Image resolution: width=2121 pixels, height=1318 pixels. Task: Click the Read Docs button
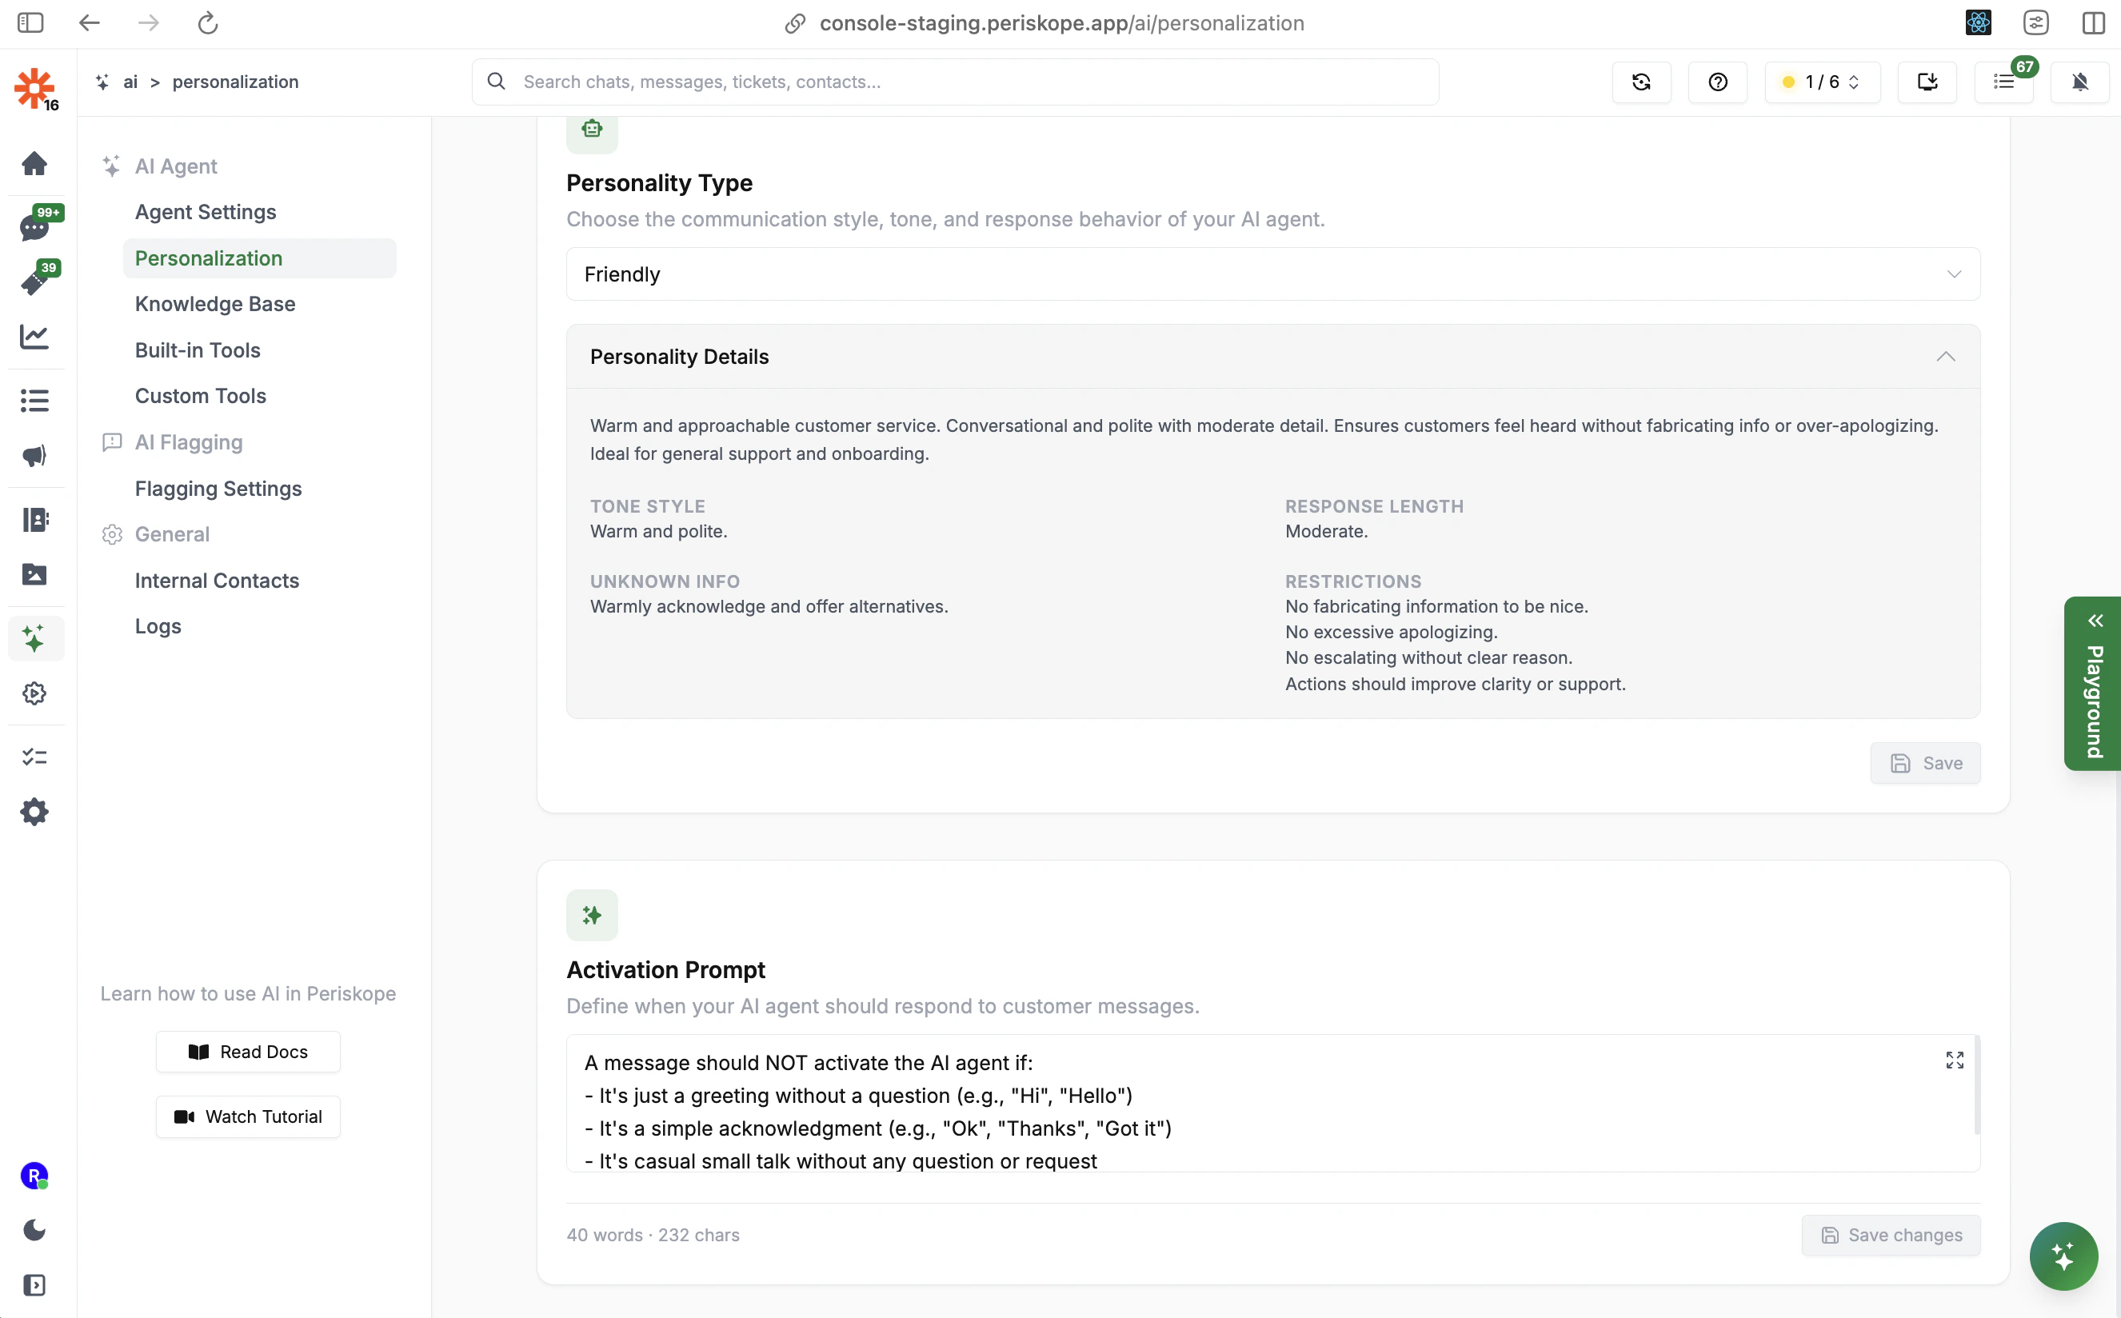(x=249, y=1052)
